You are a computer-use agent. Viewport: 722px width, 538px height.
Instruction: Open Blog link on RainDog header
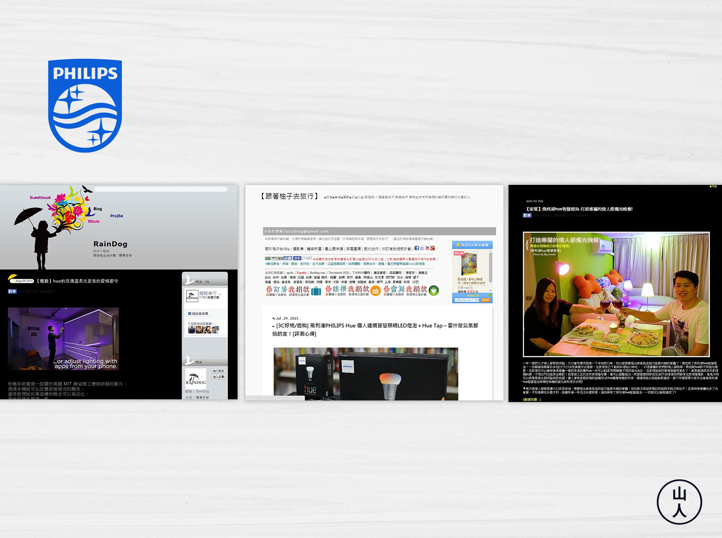click(97, 209)
